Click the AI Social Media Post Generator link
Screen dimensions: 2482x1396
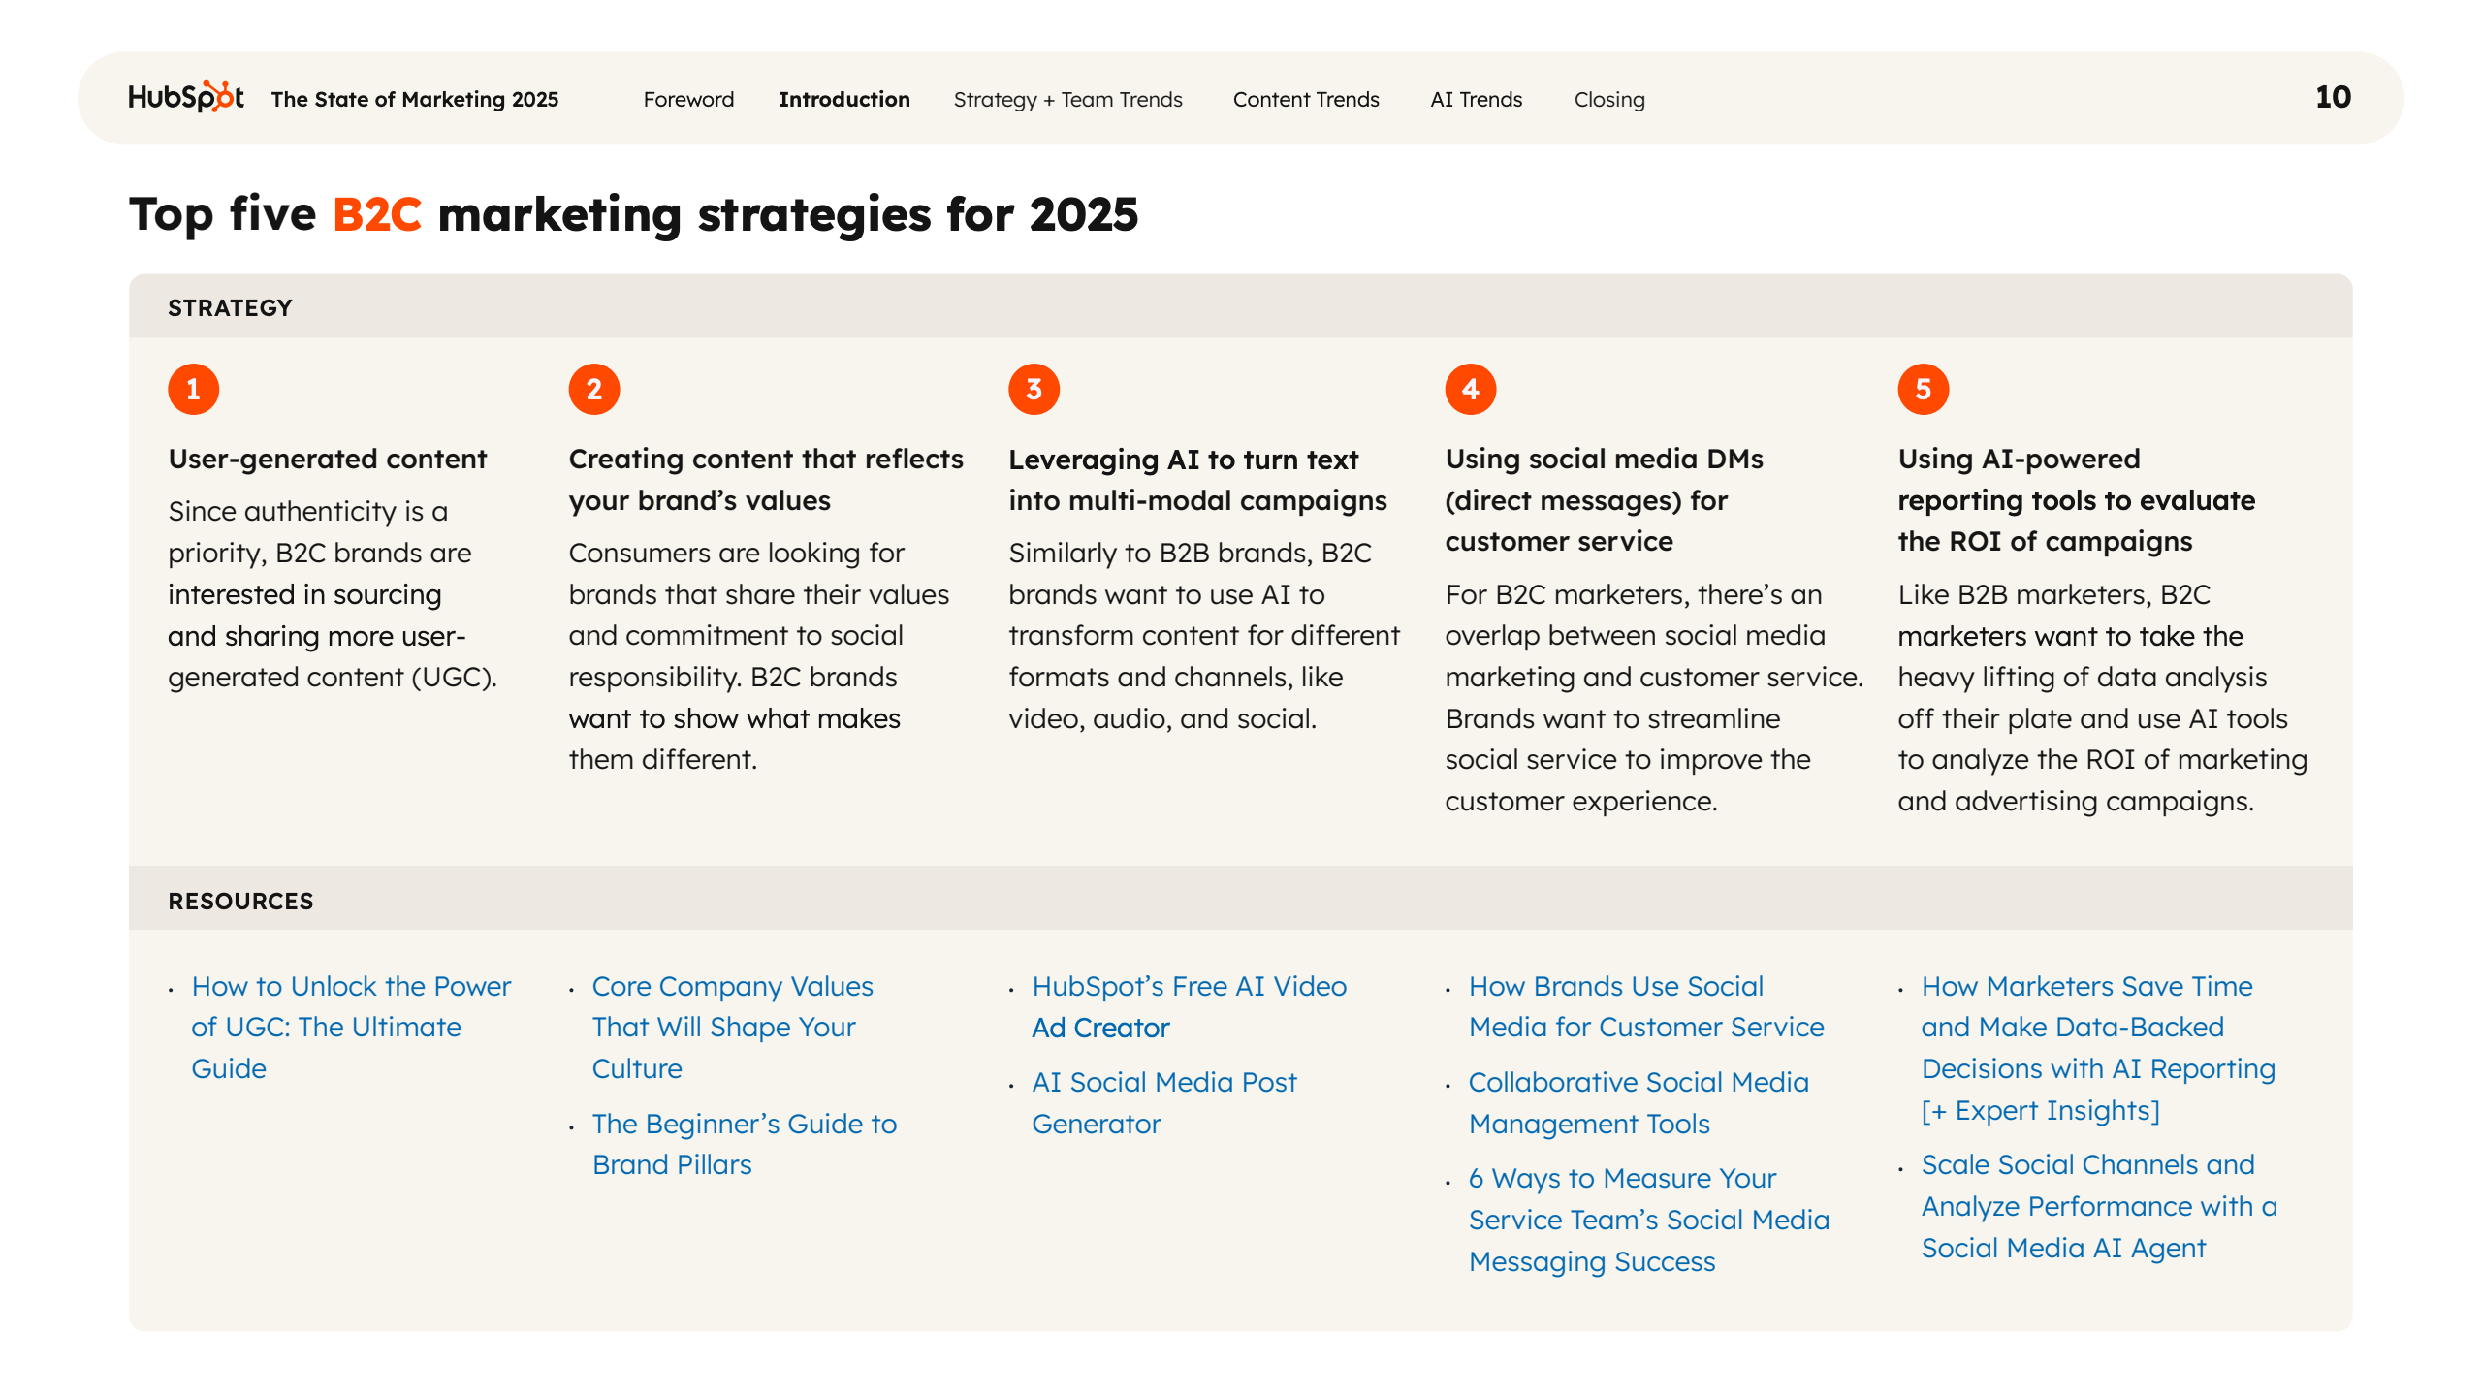(1163, 1103)
